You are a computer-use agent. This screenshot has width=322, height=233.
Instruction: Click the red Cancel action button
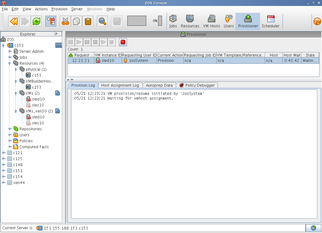coord(123,42)
